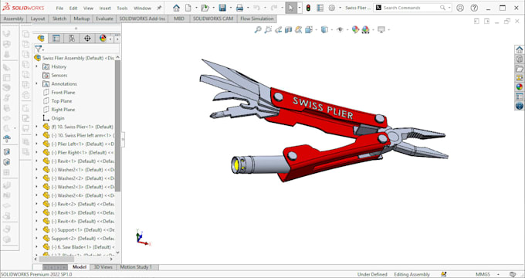Screen dimensions: 525x278
Task: Click the filter funnel icon in FeatureManager
Action: [x=39, y=49]
